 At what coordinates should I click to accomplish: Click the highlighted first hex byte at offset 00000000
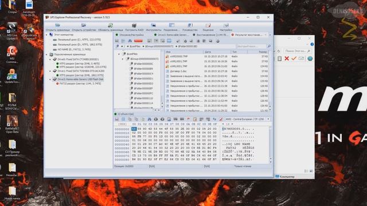[x=134, y=129]
